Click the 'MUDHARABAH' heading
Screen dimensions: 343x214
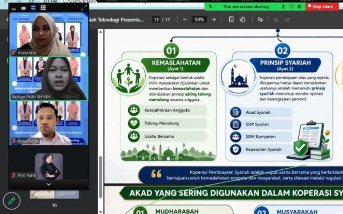tap(177, 211)
